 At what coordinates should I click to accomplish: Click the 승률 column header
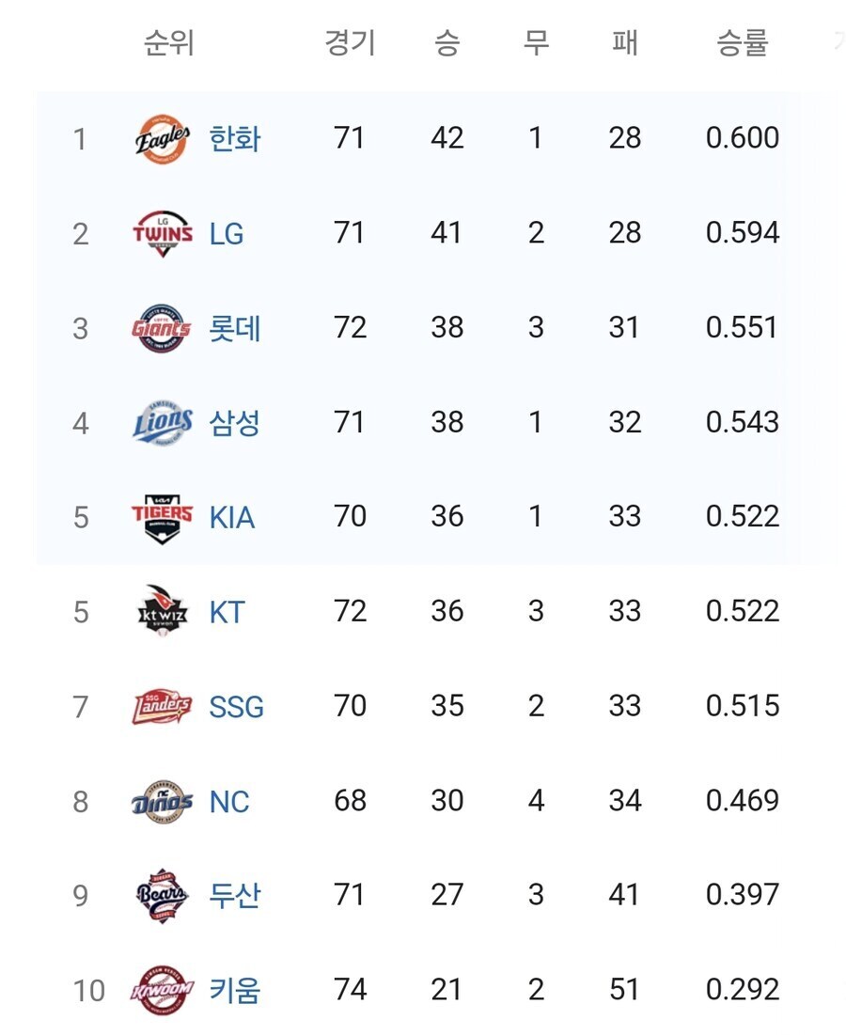click(x=743, y=43)
